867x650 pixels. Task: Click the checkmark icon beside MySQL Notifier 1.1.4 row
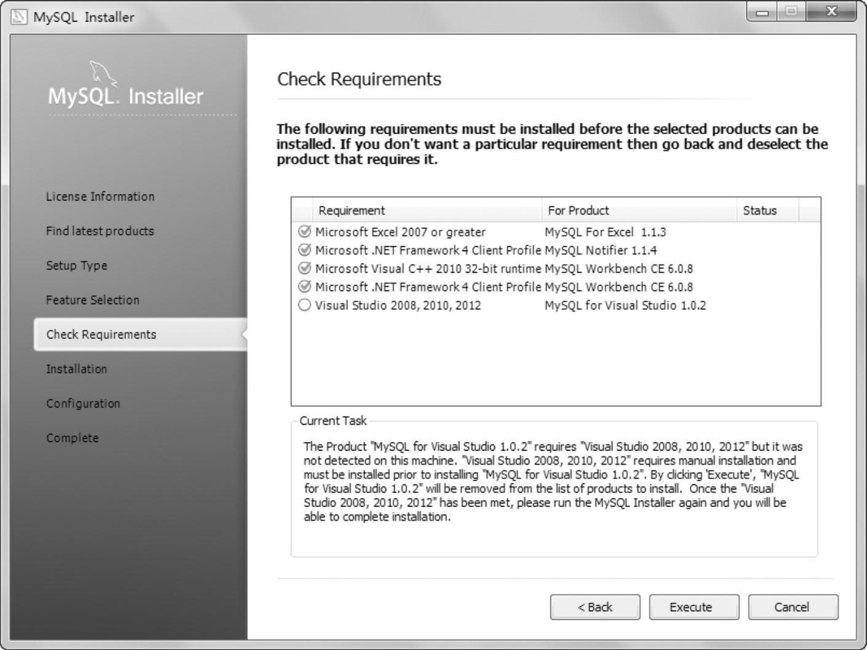pyautogui.click(x=304, y=250)
